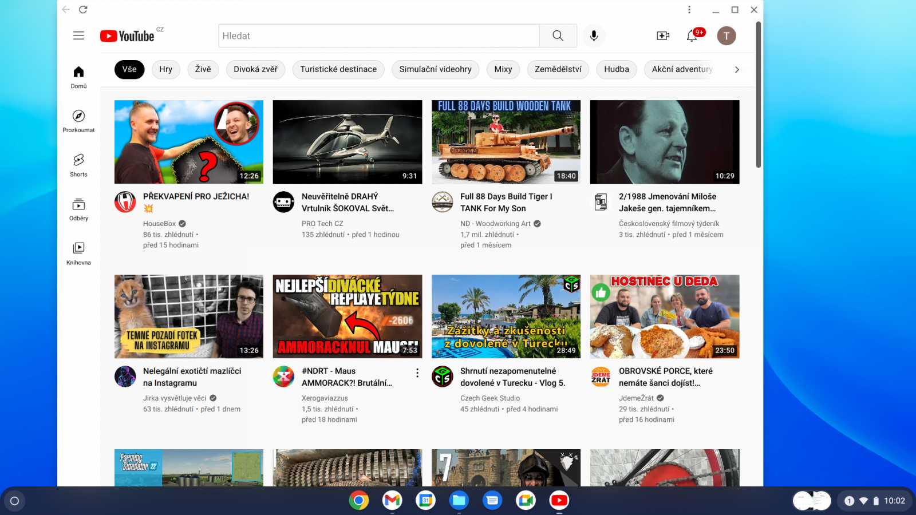Screen dimensions: 916x515
Task: Go to Domů in sidebar
Action: coord(78,77)
